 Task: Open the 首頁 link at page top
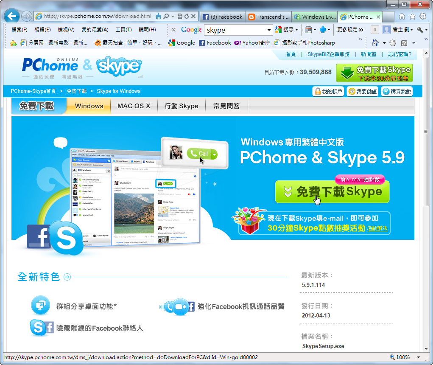click(x=291, y=54)
